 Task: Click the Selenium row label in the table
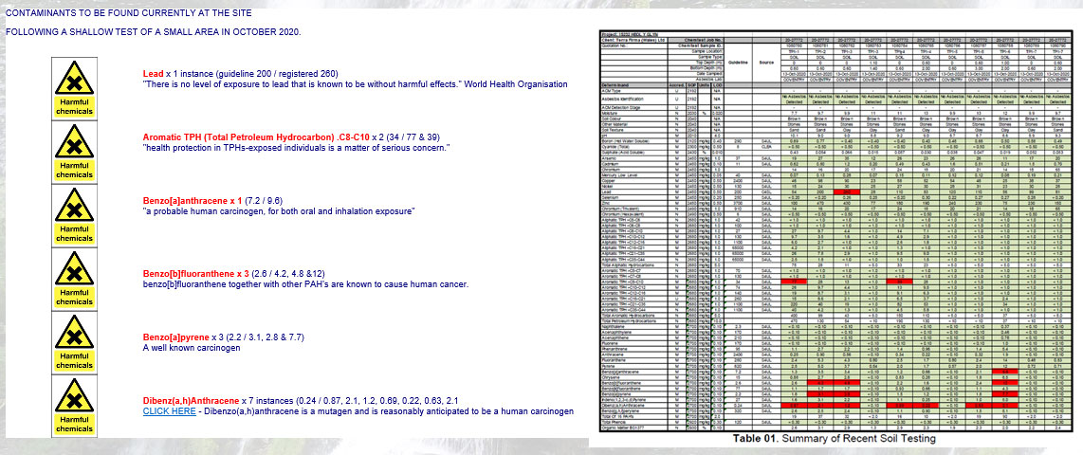click(x=610, y=197)
